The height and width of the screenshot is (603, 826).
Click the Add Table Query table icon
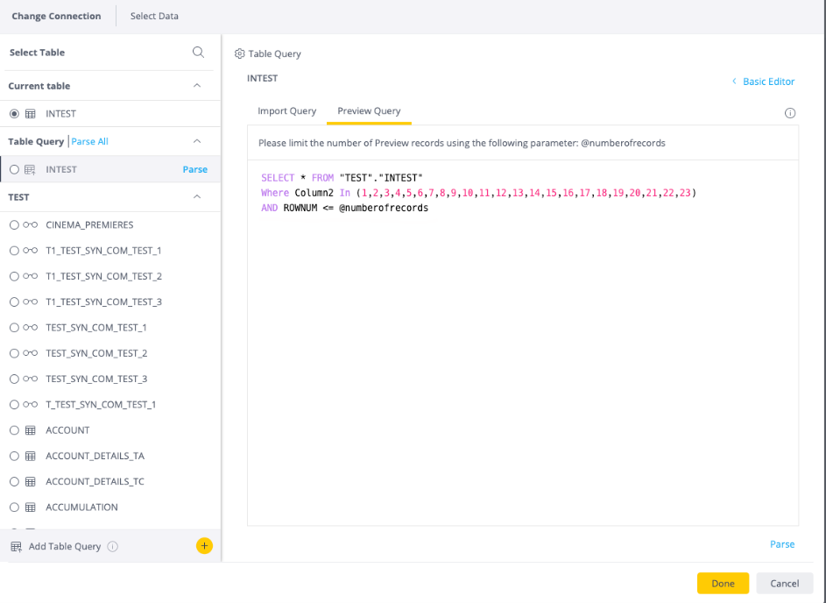point(17,547)
